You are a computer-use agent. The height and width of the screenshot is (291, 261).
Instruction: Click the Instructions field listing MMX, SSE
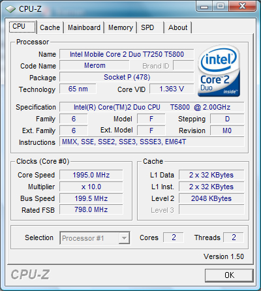(x=152, y=142)
